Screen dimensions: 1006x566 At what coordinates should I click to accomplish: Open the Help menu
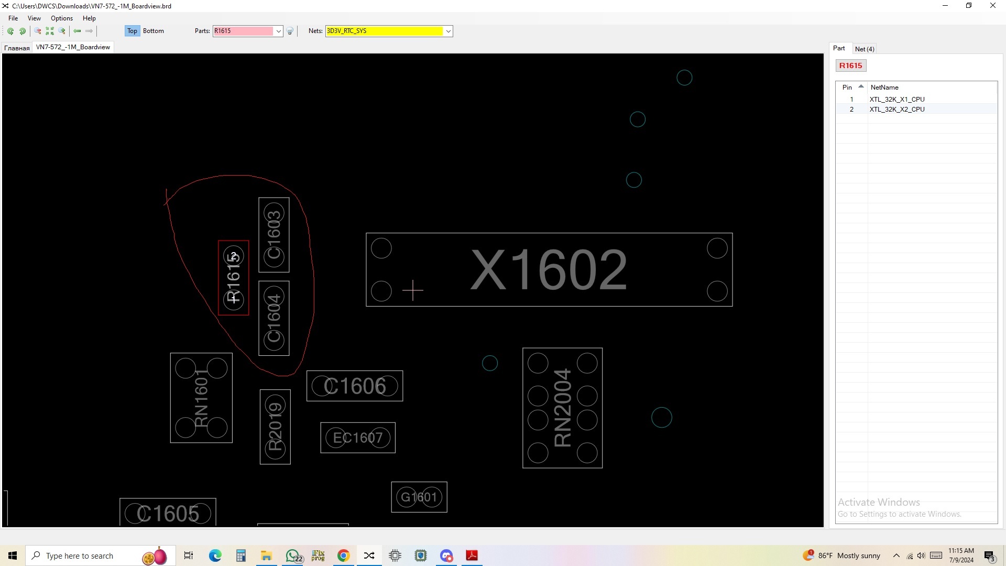pyautogui.click(x=89, y=18)
